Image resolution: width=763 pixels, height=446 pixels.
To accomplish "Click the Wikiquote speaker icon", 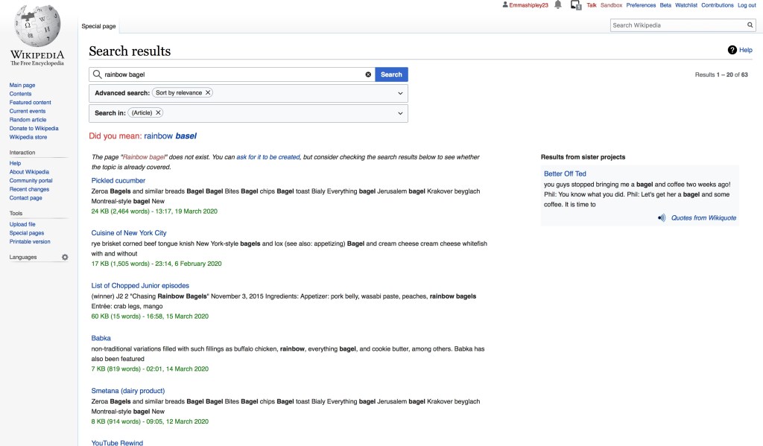I will click(x=662, y=218).
